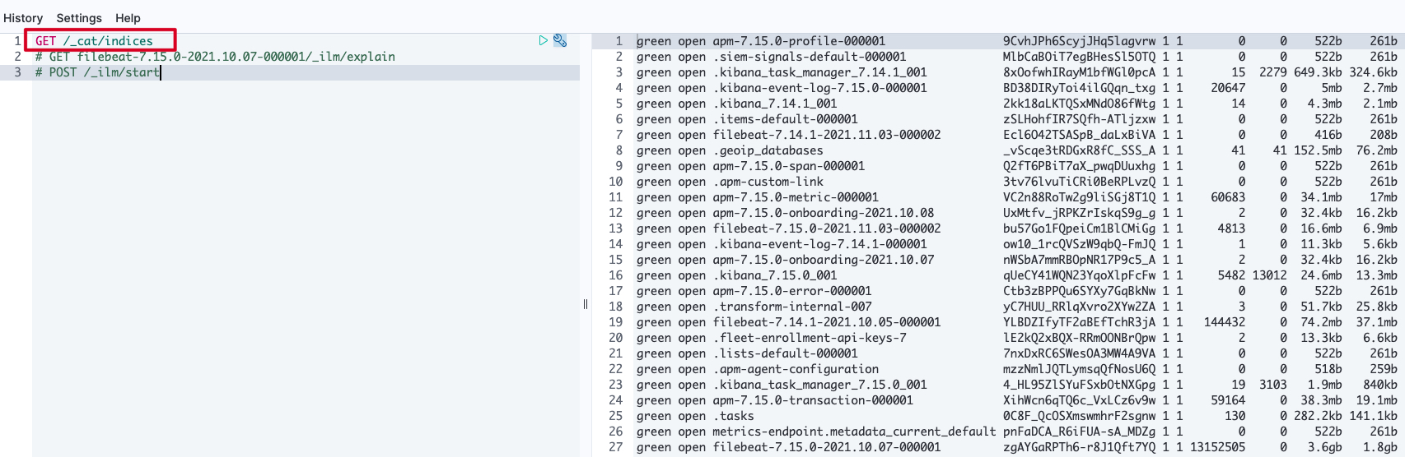The height and width of the screenshot is (457, 1405).
Task: Click filebeat-7.15.0-2021.11.03-000002 index name
Action: (x=827, y=228)
